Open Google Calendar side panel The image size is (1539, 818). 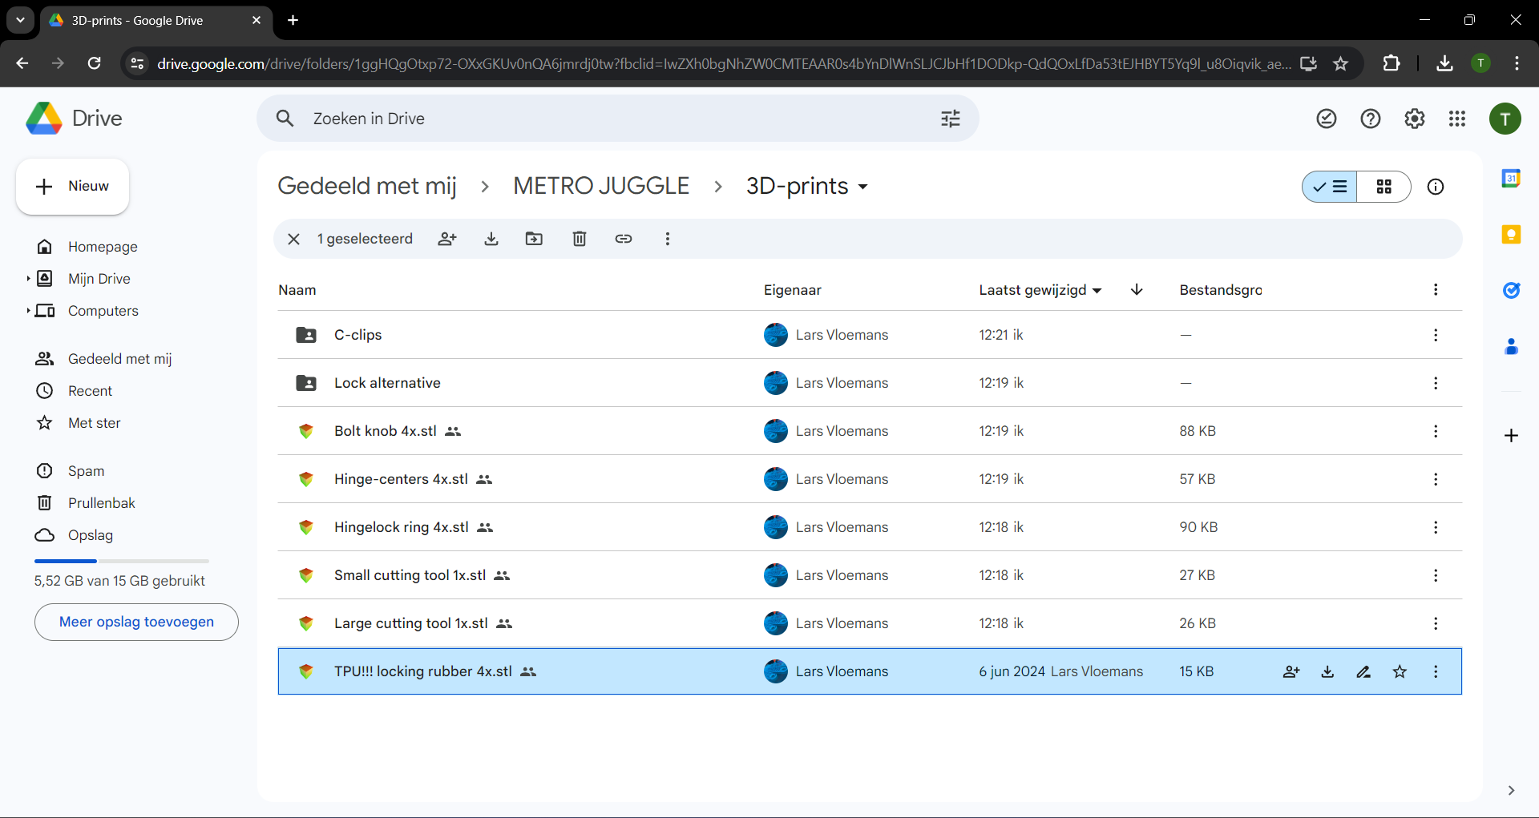click(1511, 178)
